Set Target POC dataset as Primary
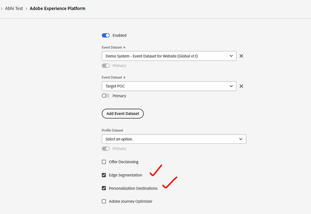 point(106,96)
